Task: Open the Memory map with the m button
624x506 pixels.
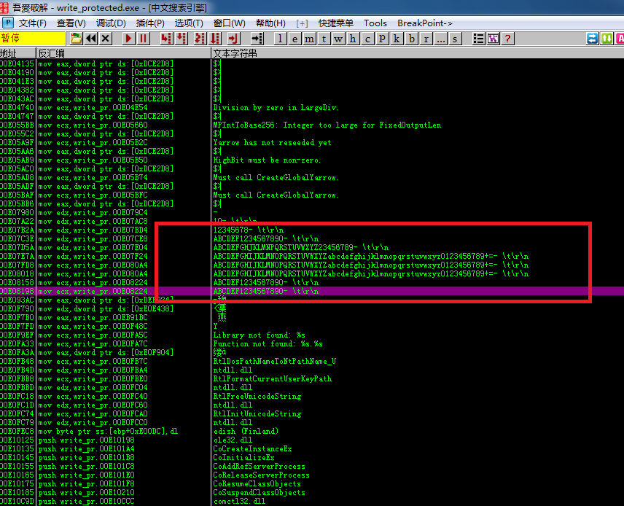Action: (309, 39)
